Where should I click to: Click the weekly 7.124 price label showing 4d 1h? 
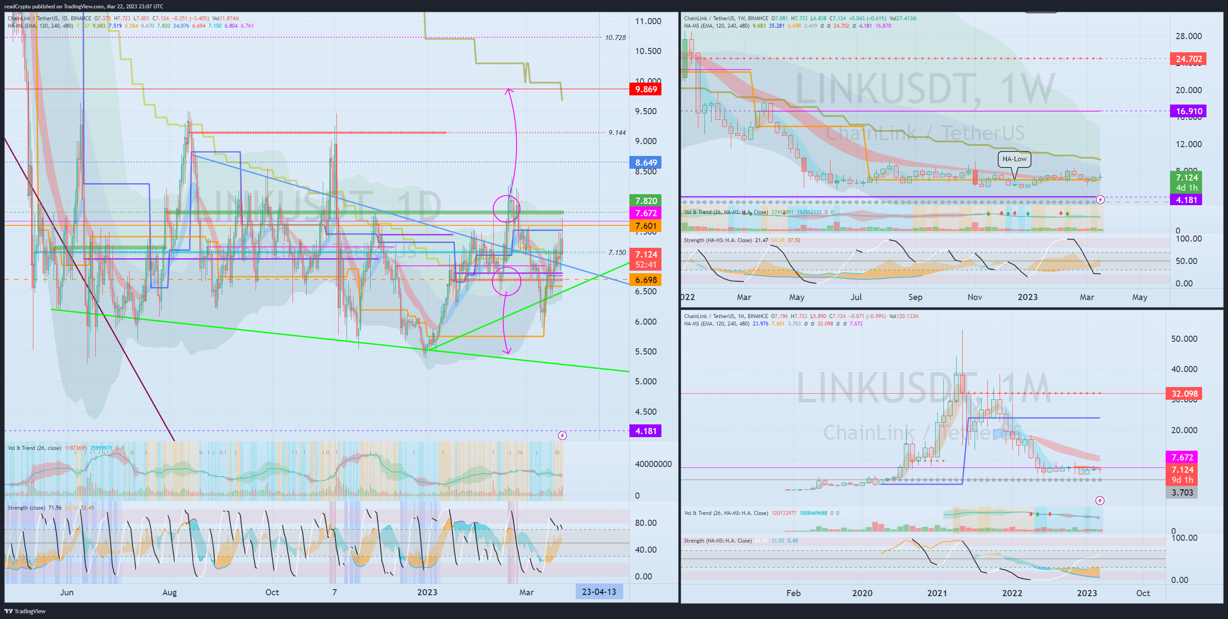[1186, 183]
